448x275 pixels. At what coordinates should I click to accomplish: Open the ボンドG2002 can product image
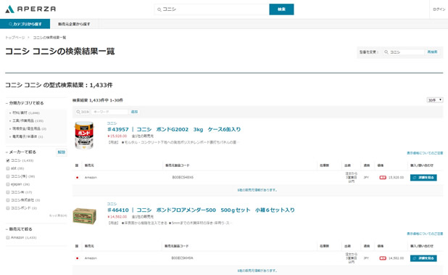point(84,136)
